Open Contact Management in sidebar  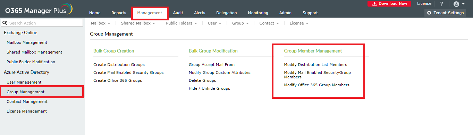click(x=27, y=102)
